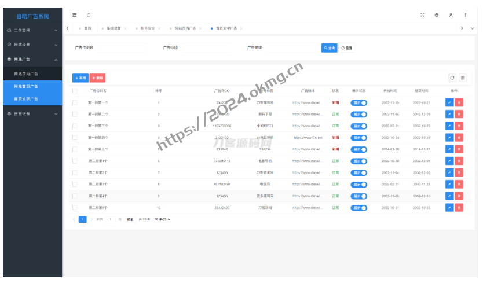
Task: Toggle display switch for row 第二排第4个
Action: pyautogui.click(x=359, y=196)
